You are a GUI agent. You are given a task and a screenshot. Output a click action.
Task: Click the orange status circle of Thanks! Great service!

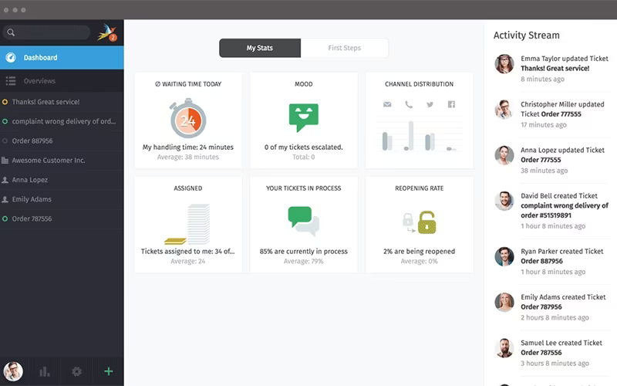(x=5, y=102)
